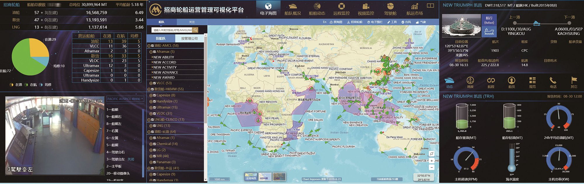This screenshot has height=184, width=584.
Task: Open the PACIFIC AUSPICE camera dropdown
Action: [125, 99]
